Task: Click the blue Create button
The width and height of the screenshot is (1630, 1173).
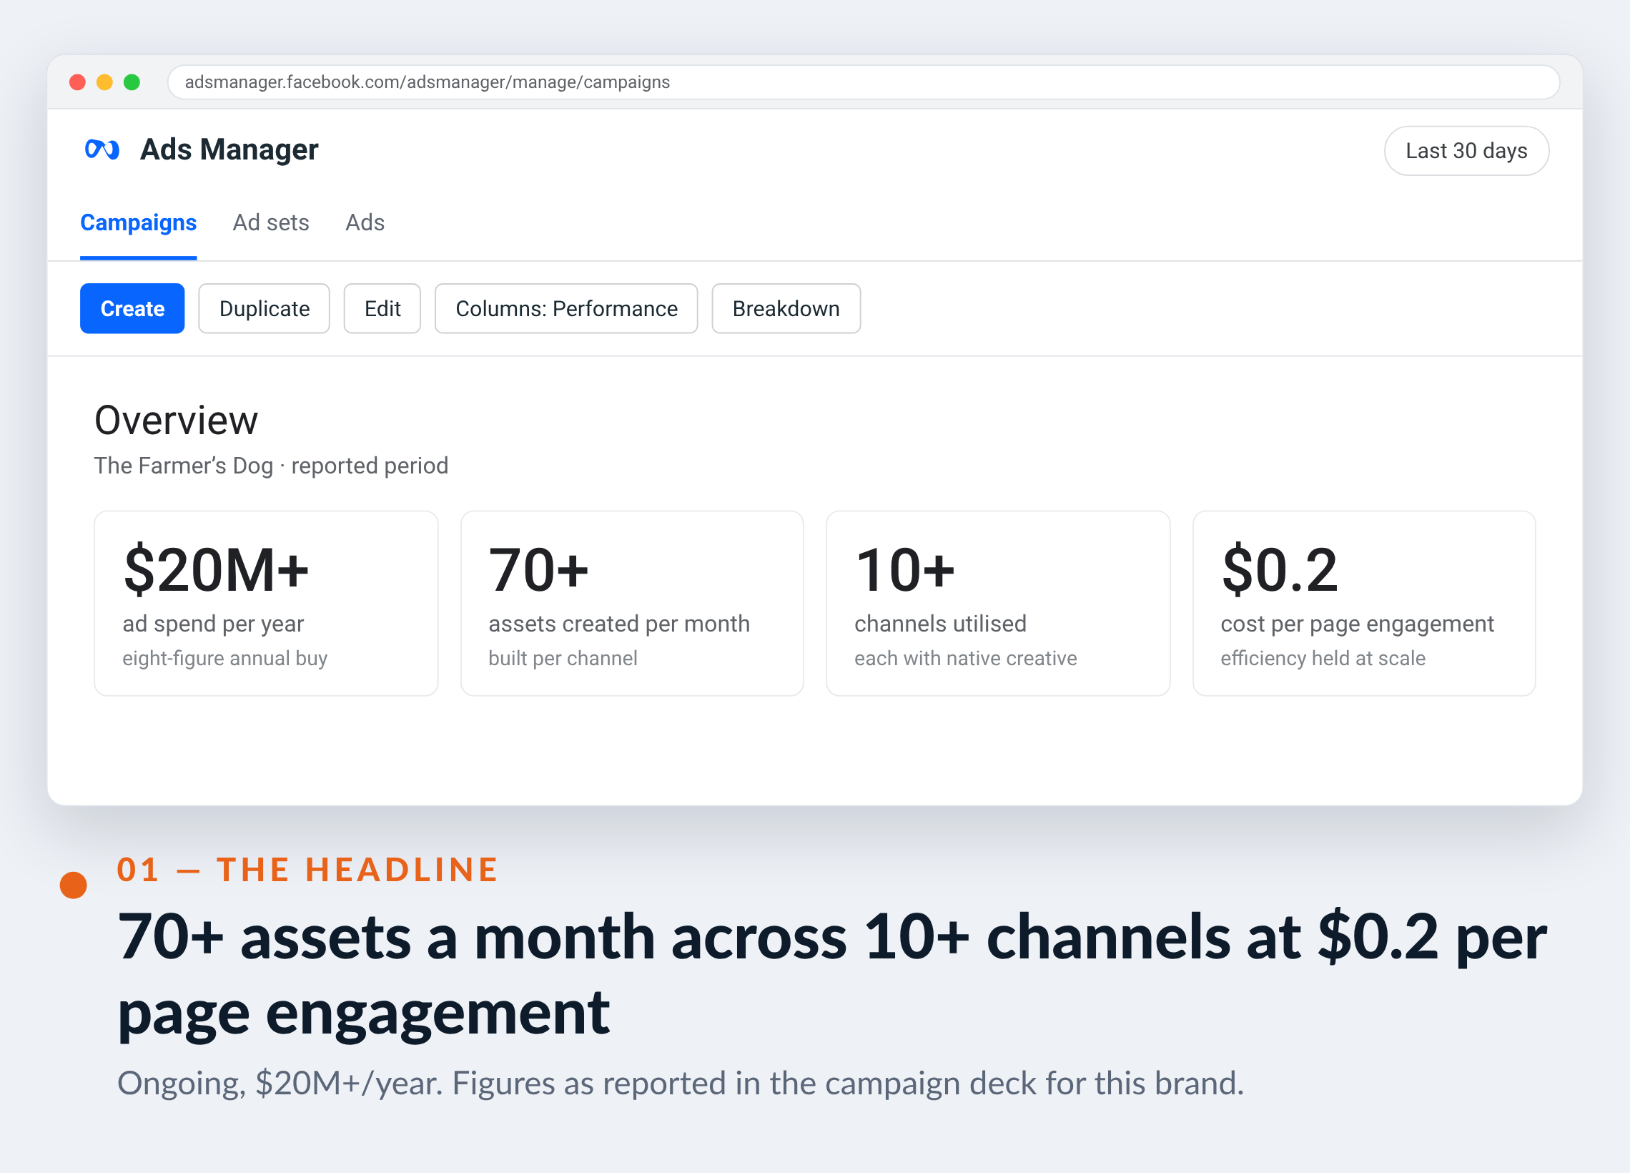Action: pos(132,308)
